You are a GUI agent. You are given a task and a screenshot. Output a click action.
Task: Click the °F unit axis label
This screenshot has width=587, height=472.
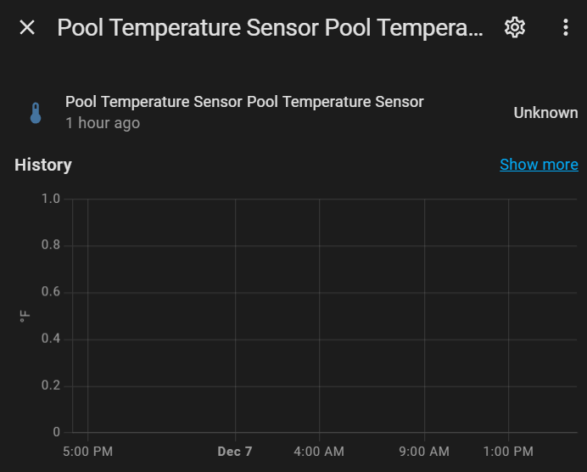25,316
